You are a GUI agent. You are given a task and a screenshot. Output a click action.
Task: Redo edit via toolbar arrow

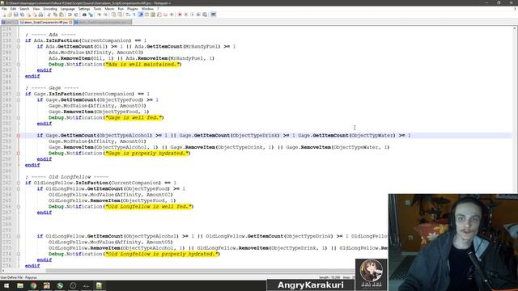tap(76, 15)
